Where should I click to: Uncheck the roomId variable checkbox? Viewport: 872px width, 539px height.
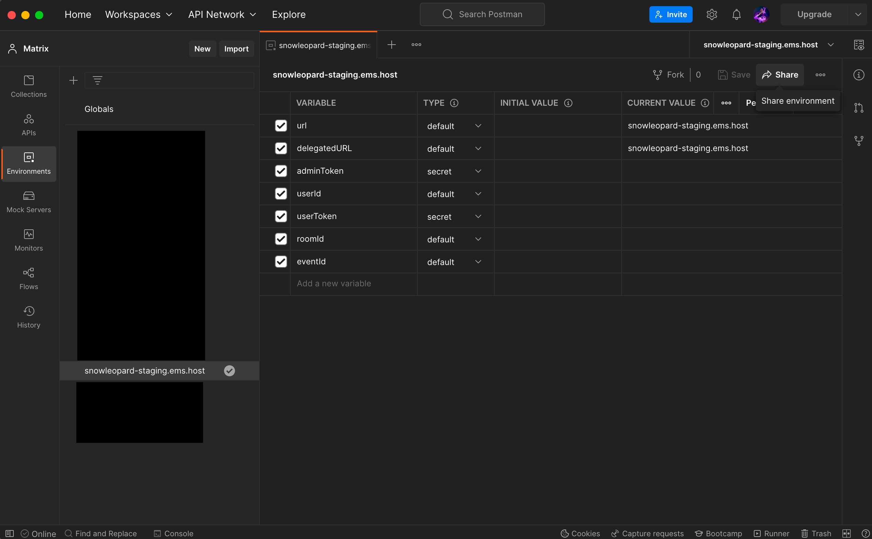pyautogui.click(x=281, y=239)
